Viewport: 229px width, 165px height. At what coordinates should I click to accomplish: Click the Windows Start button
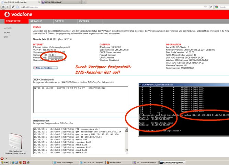(4, 163)
